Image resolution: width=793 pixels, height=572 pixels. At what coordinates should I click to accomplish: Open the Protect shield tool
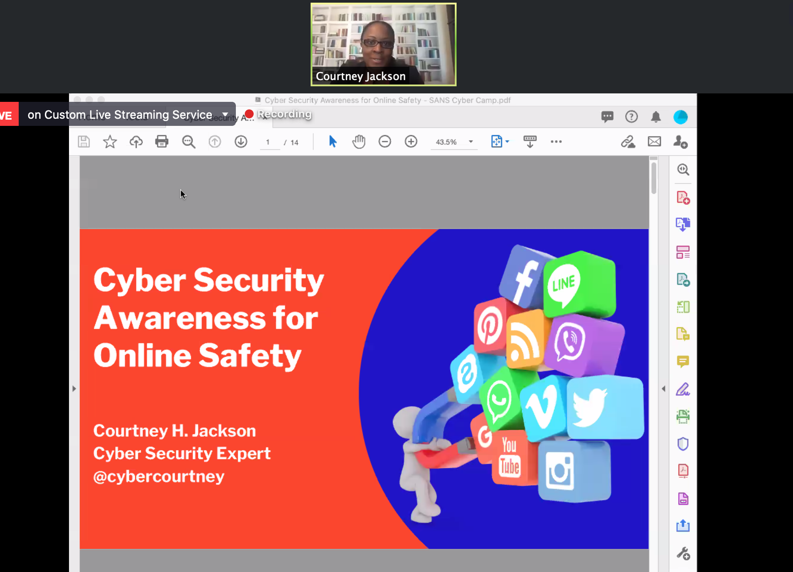tap(683, 444)
